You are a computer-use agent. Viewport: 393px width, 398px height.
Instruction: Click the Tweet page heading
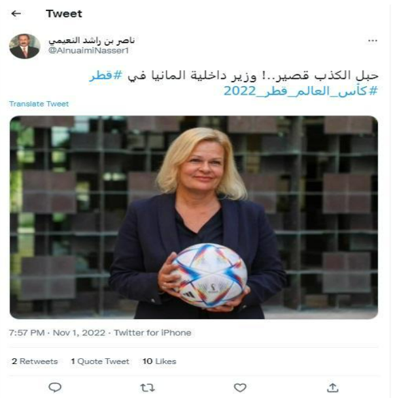64,14
